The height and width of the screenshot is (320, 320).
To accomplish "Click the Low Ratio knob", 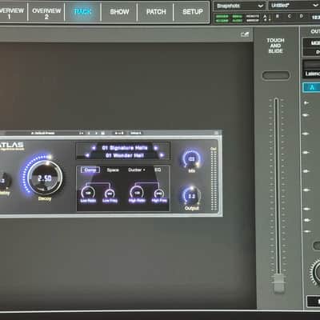I will coord(88,193).
